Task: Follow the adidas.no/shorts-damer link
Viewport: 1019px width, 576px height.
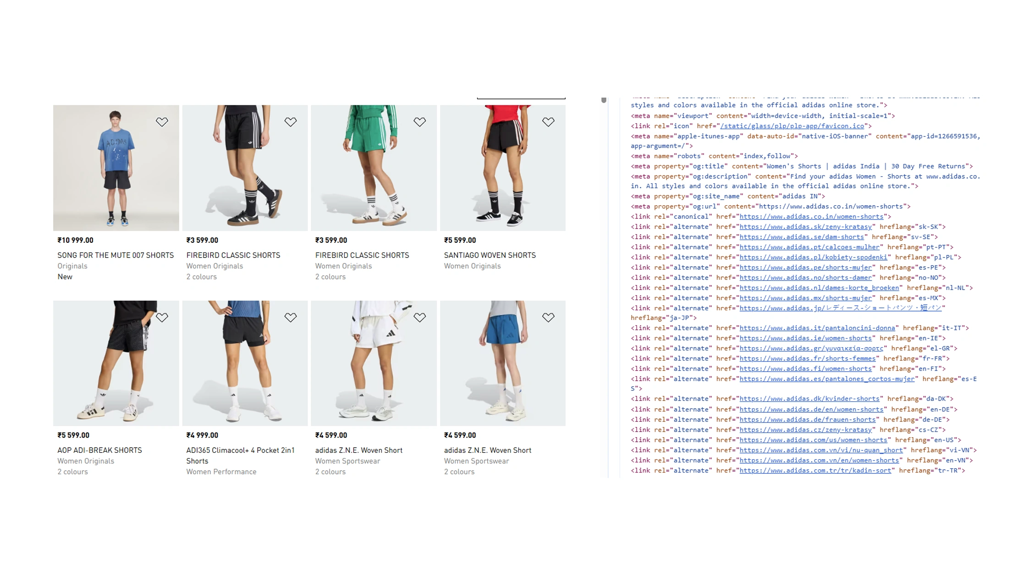Action: (x=805, y=278)
